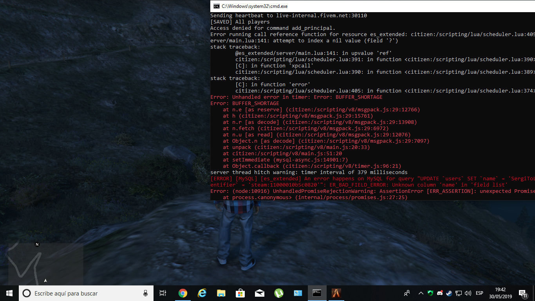Switch to the FiveM game taskbar icon

tap(336, 293)
